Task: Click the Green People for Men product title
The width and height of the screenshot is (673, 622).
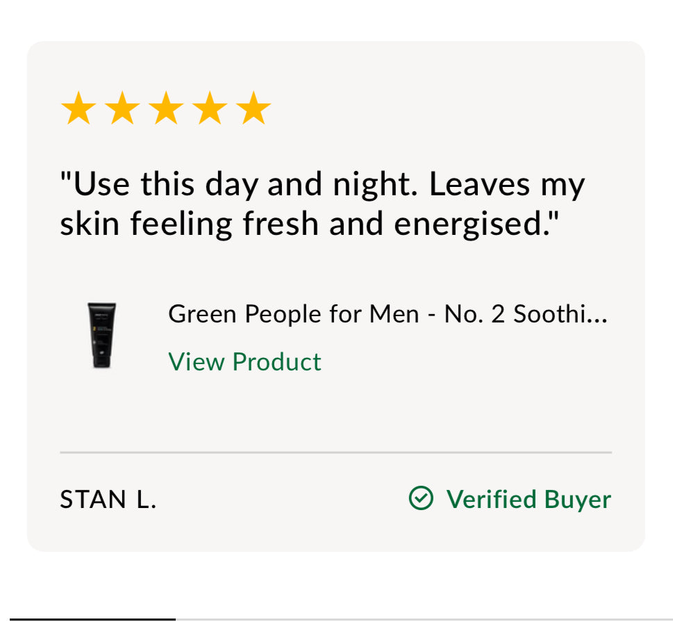Action: 388,314
